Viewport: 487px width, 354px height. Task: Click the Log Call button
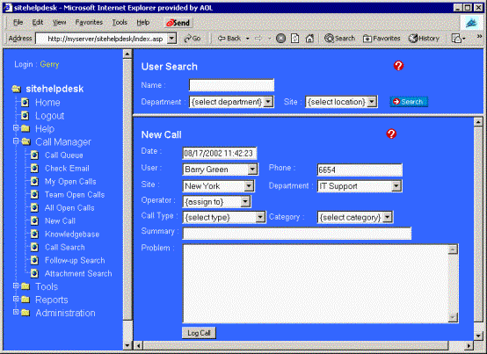click(x=199, y=333)
